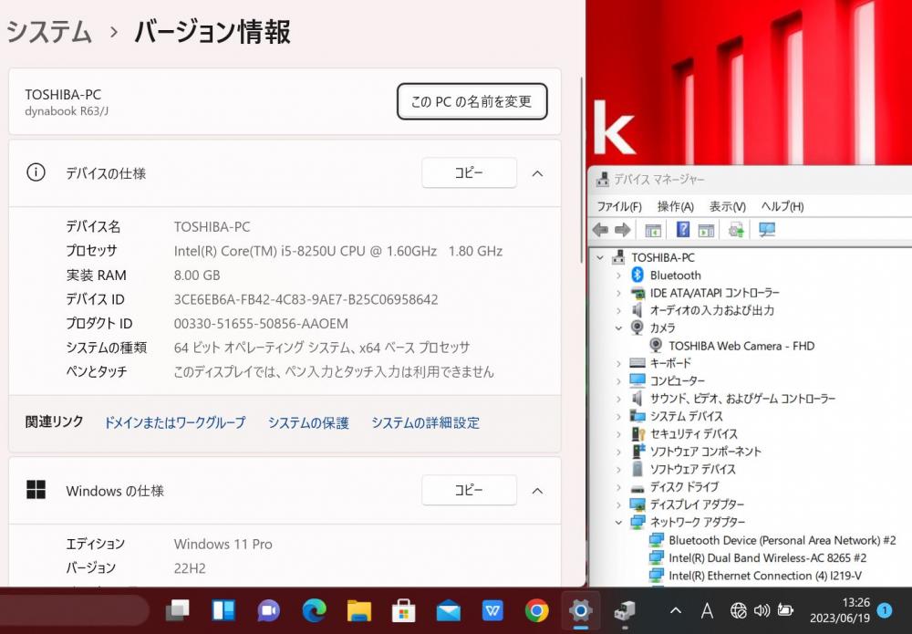
Task: Open the 操作(A) menu
Action: pos(675,206)
